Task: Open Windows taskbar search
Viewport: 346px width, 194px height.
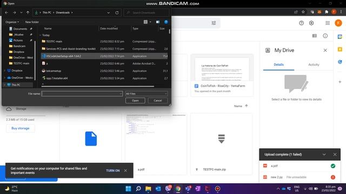Action: 138,189
